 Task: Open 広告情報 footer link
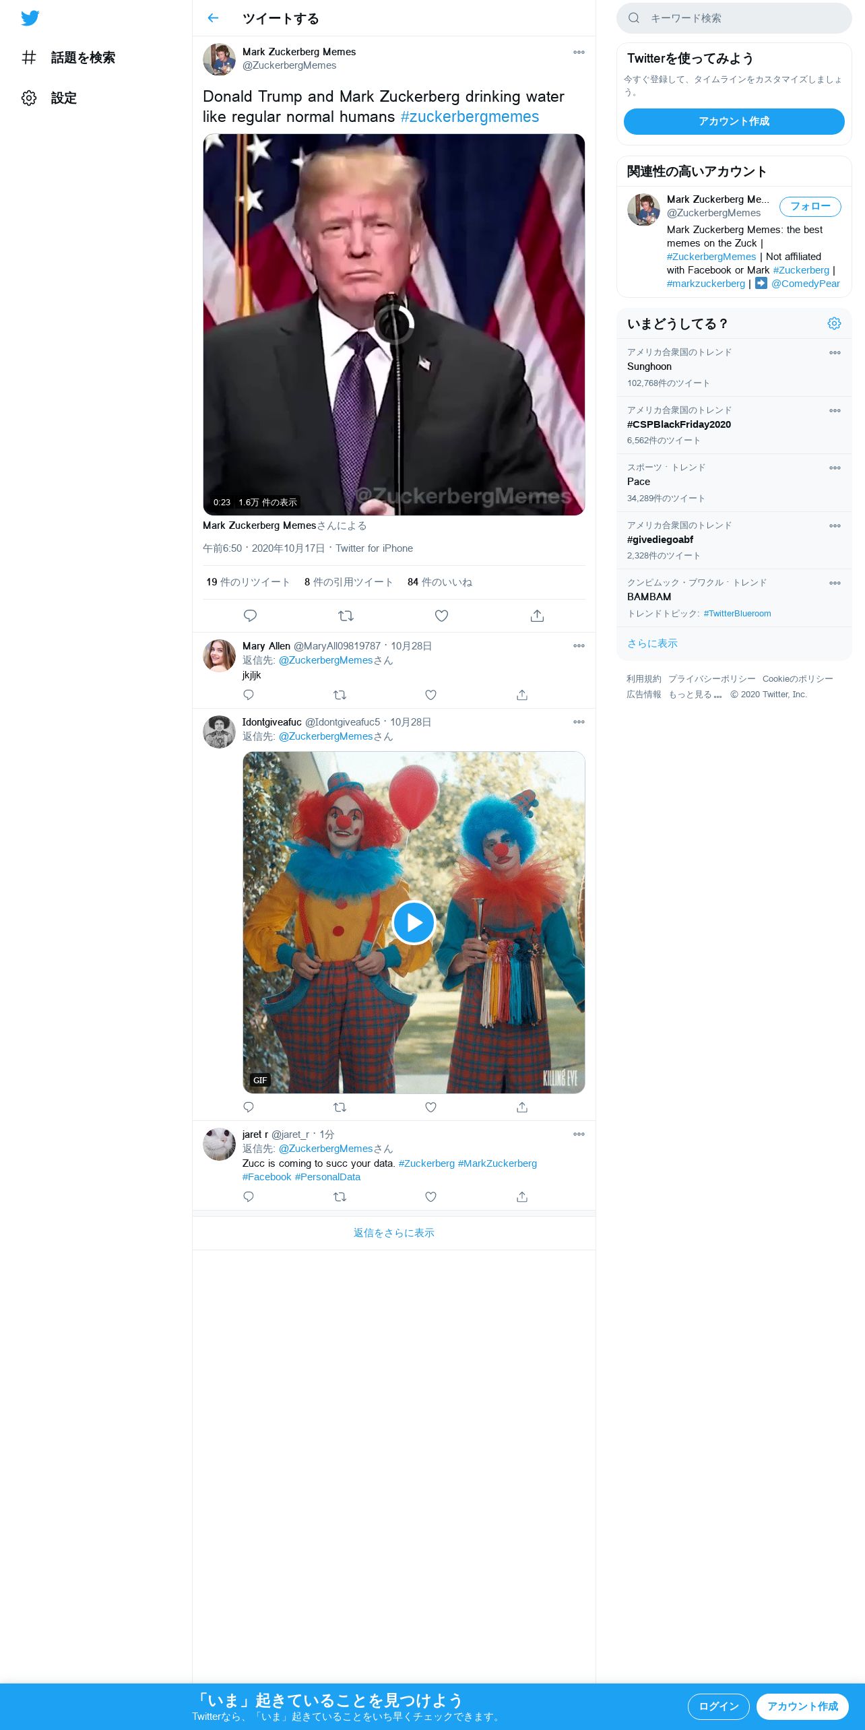click(644, 695)
